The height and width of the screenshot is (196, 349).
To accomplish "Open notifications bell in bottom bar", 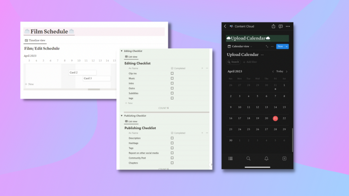I will 266,159.
